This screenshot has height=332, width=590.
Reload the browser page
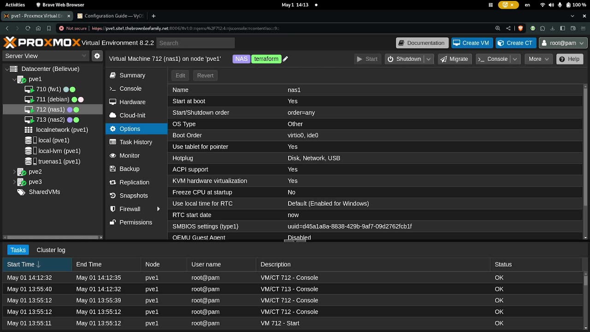click(28, 28)
